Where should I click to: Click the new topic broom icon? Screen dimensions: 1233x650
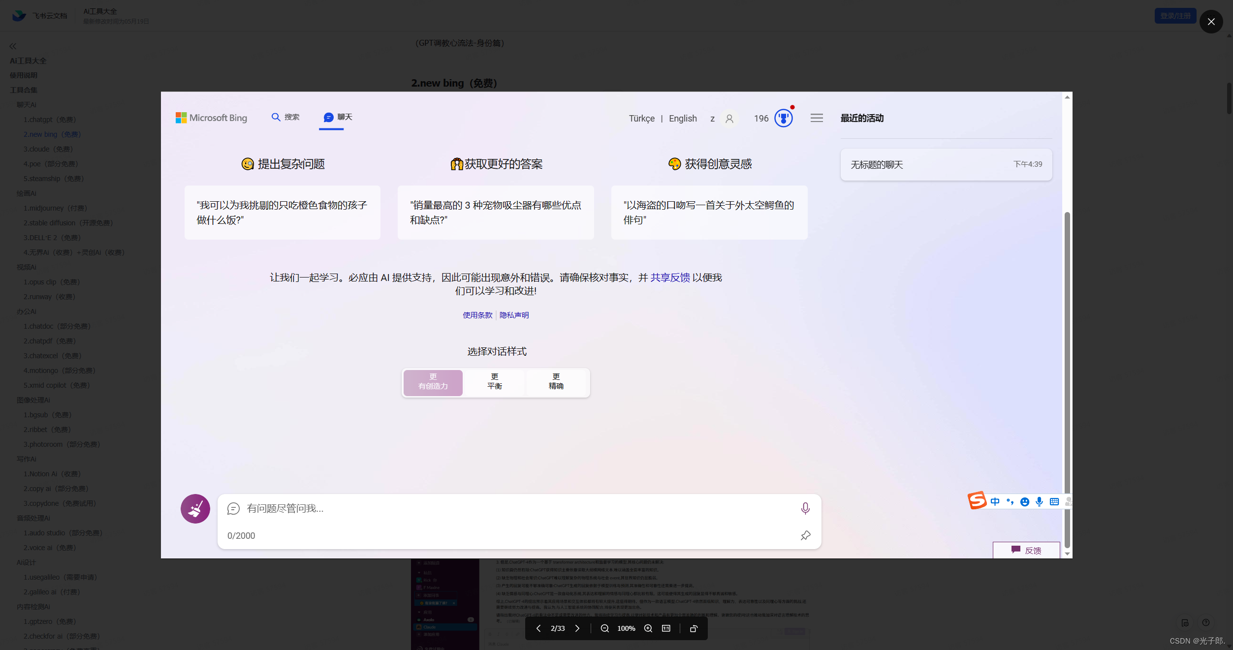[195, 508]
